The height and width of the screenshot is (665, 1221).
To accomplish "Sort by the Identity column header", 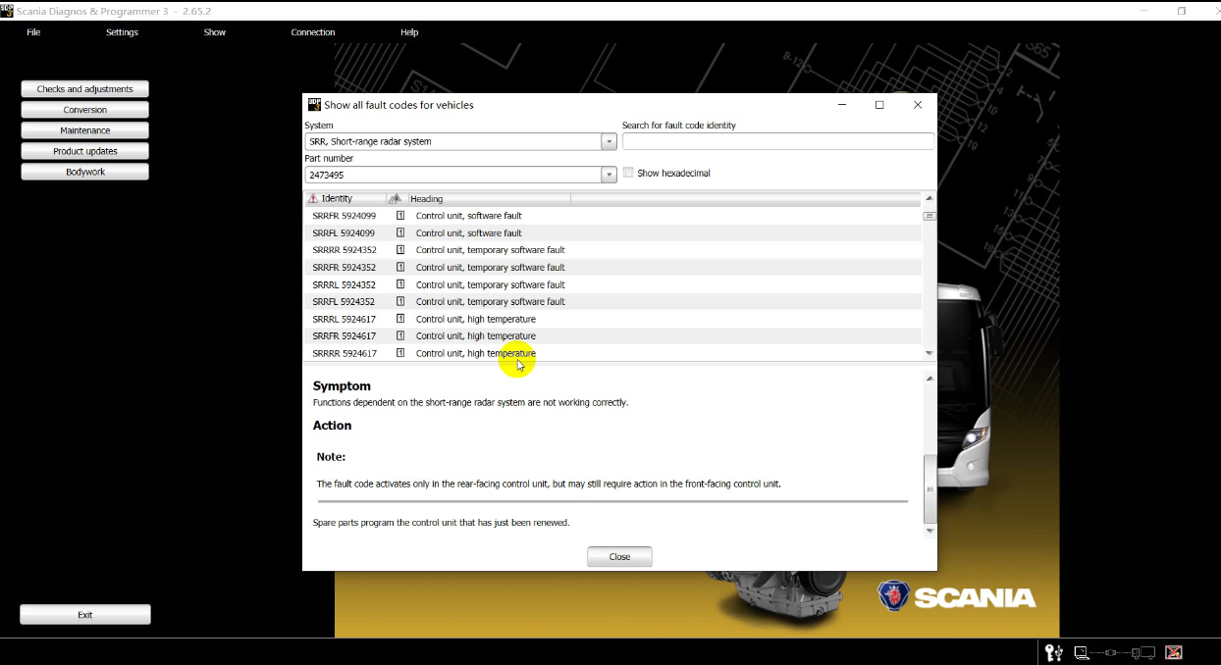I will tap(345, 198).
